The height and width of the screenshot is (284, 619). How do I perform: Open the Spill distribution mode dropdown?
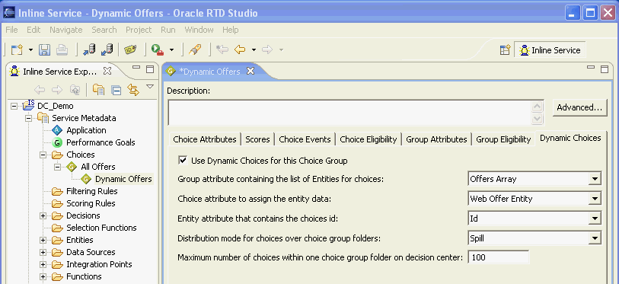point(595,238)
